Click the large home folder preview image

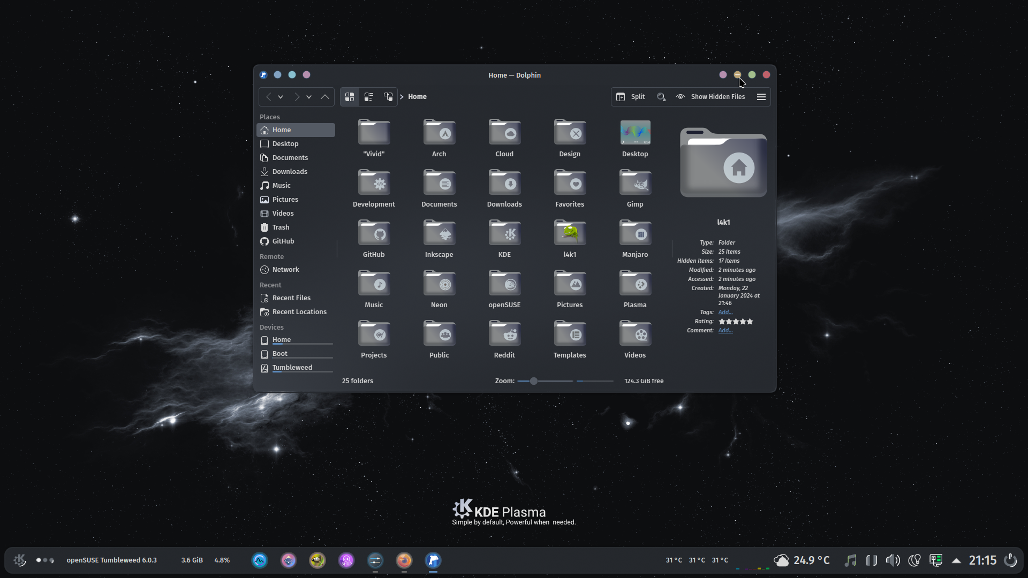[723, 163]
